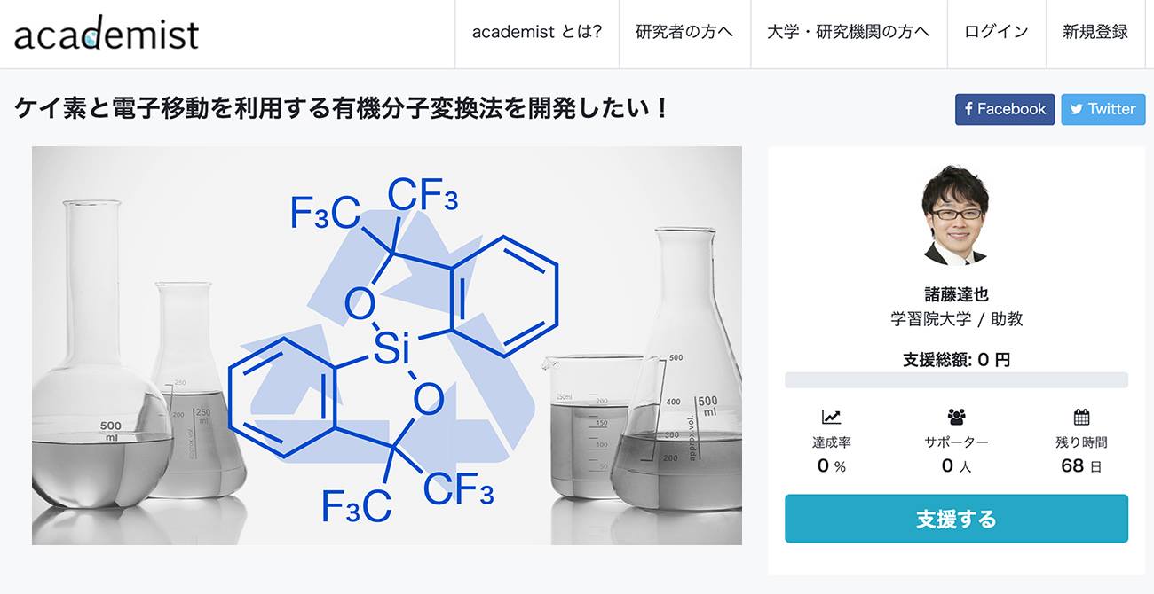1154x594 pixels.
Task: Click the researcher name 諸藤達也
Action: click(x=956, y=294)
